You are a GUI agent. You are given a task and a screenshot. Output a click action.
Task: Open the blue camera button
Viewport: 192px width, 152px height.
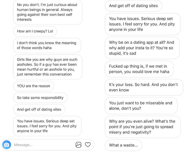tap(7, 145)
